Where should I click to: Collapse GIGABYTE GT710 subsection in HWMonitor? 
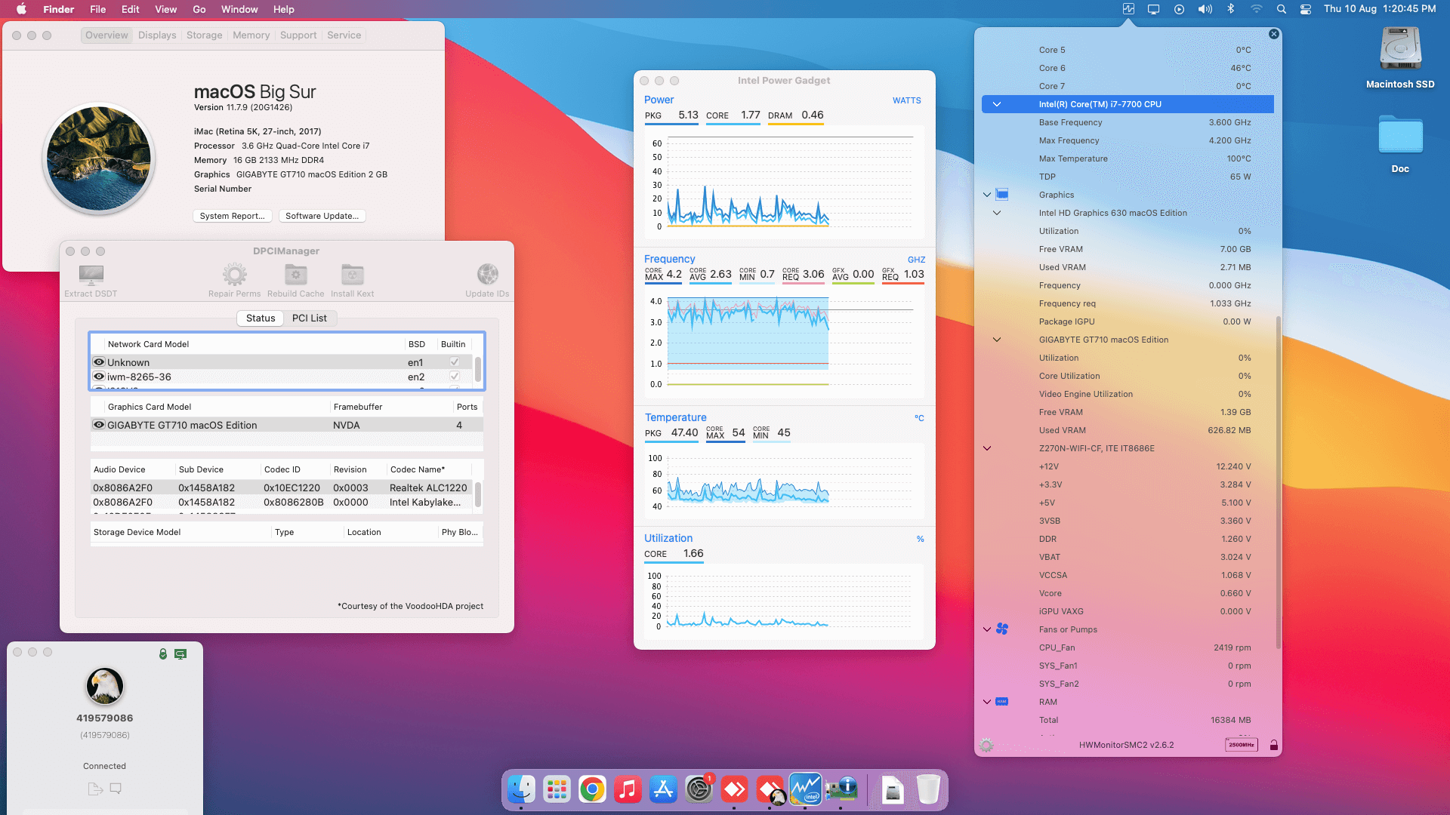click(997, 340)
